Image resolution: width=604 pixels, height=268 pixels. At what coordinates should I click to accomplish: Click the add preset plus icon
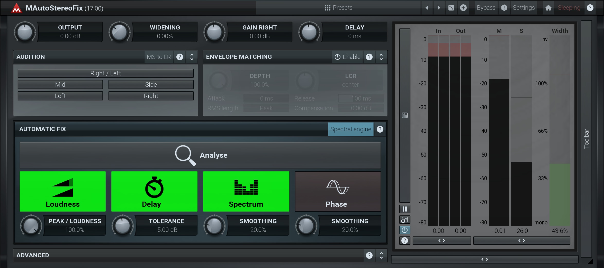point(463,8)
